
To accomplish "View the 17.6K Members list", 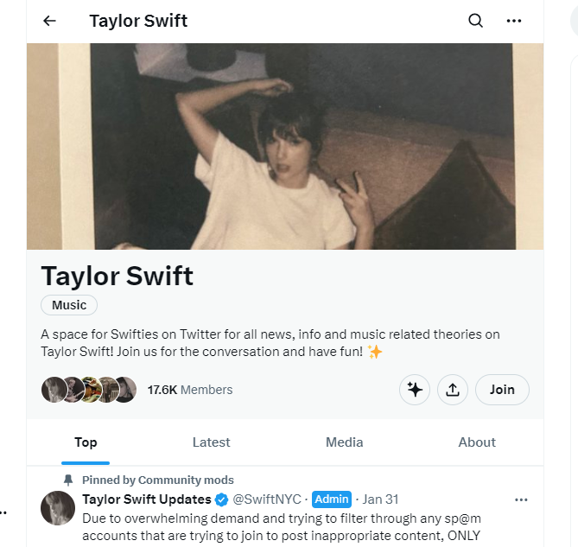I will (x=189, y=390).
